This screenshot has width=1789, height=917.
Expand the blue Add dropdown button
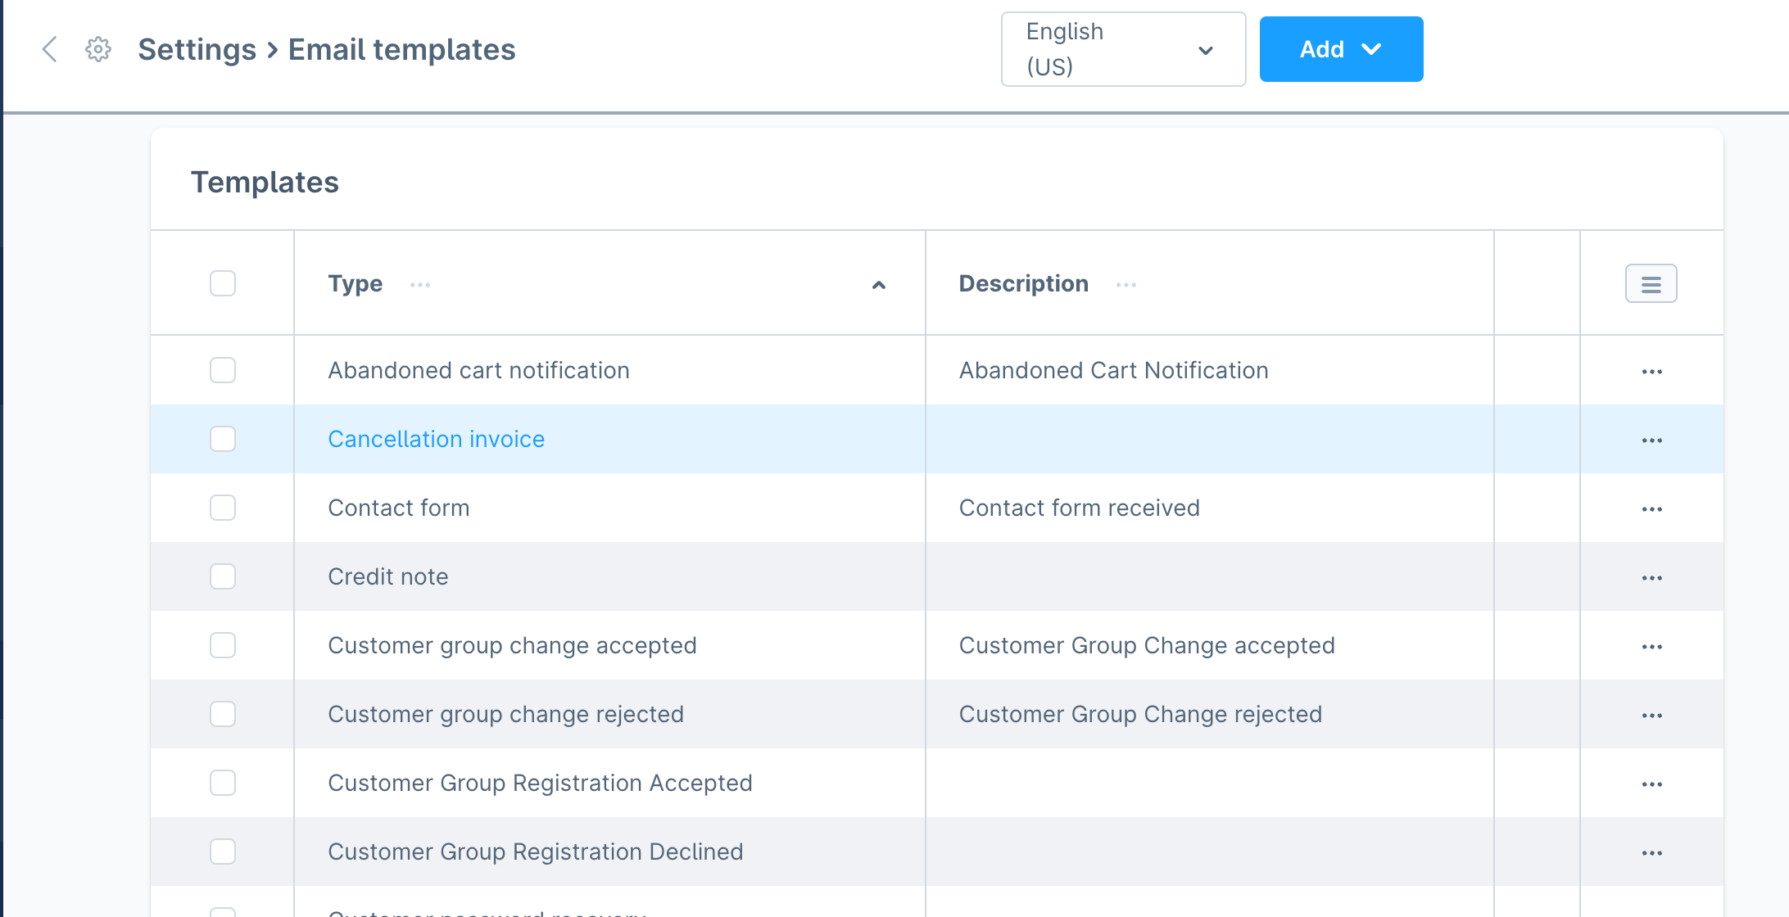pyautogui.click(x=1341, y=49)
